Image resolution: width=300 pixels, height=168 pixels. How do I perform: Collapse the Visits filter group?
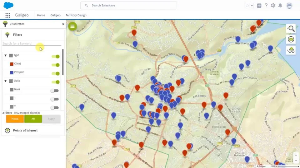6,81
